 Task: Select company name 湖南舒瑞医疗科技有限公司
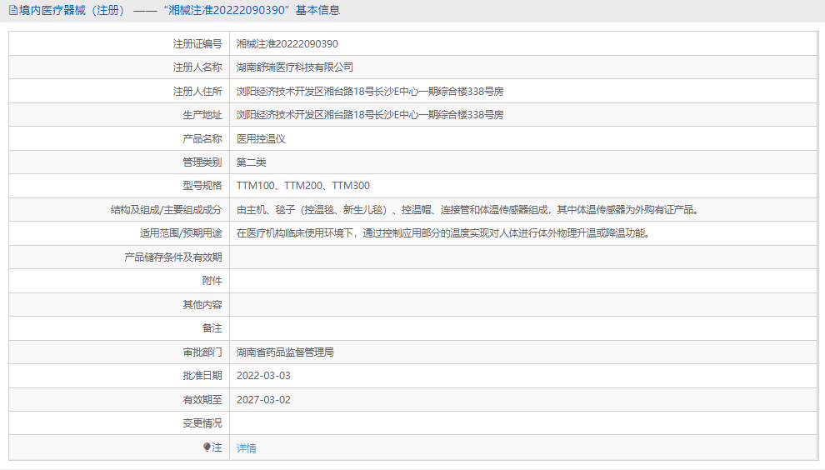coord(295,67)
